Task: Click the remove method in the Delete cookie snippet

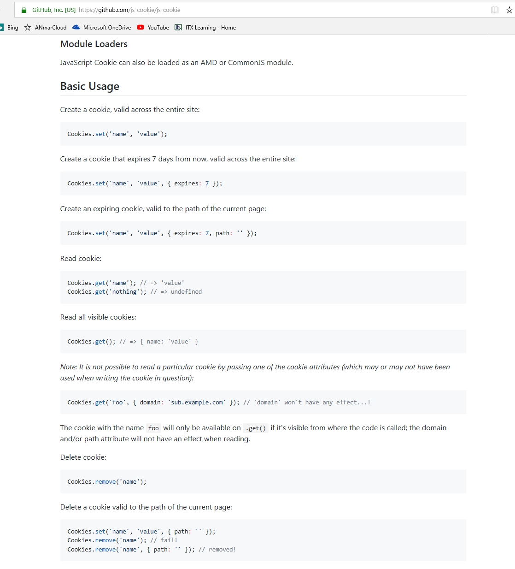Action: click(105, 481)
